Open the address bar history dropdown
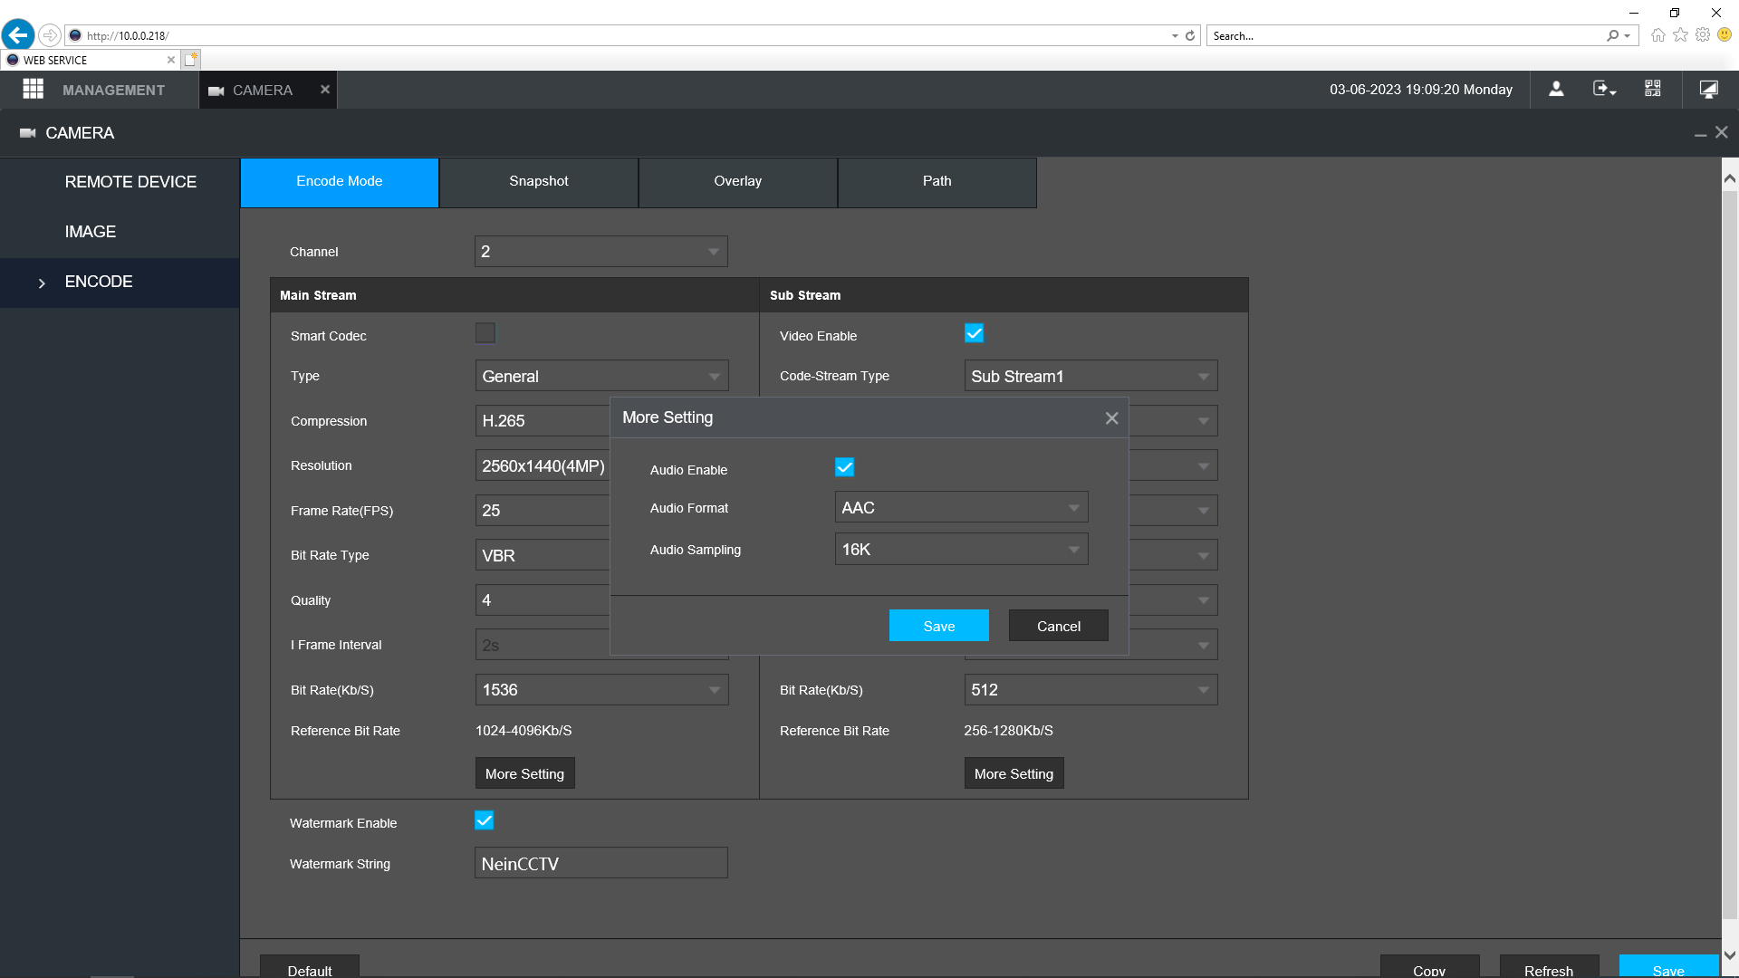The height and width of the screenshot is (978, 1739). click(x=1175, y=36)
